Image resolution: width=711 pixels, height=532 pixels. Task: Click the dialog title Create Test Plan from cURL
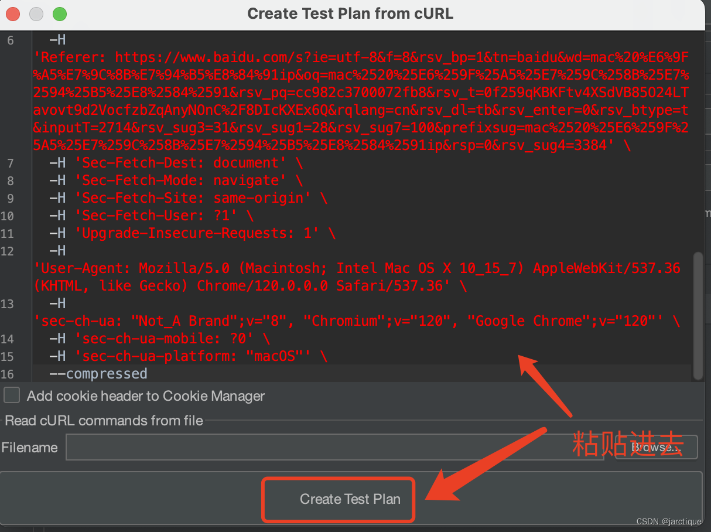tap(350, 13)
